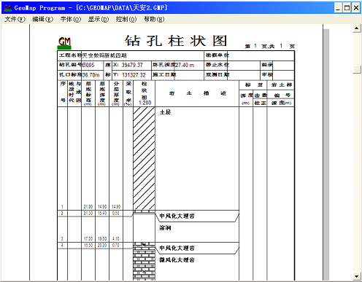
Task: Open the 控制(O) menu
Action: pos(126,19)
